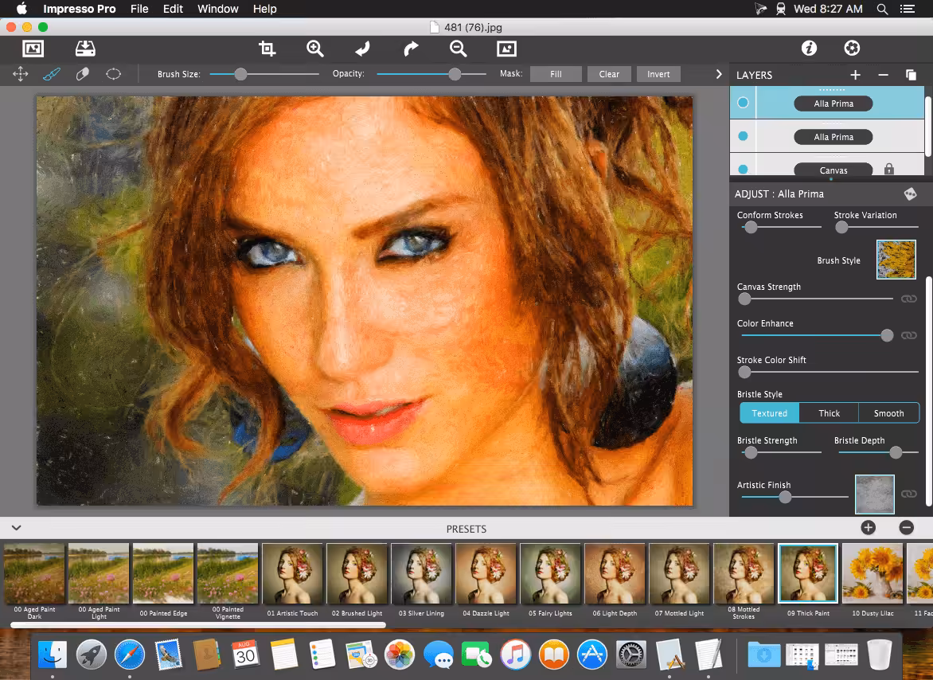Expand mask toolbar with right arrow
The width and height of the screenshot is (933, 680).
point(718,74)
